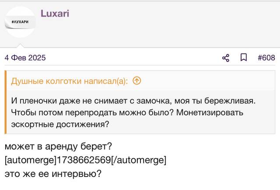Bookmark this post by Luxari

click(244, 57)
